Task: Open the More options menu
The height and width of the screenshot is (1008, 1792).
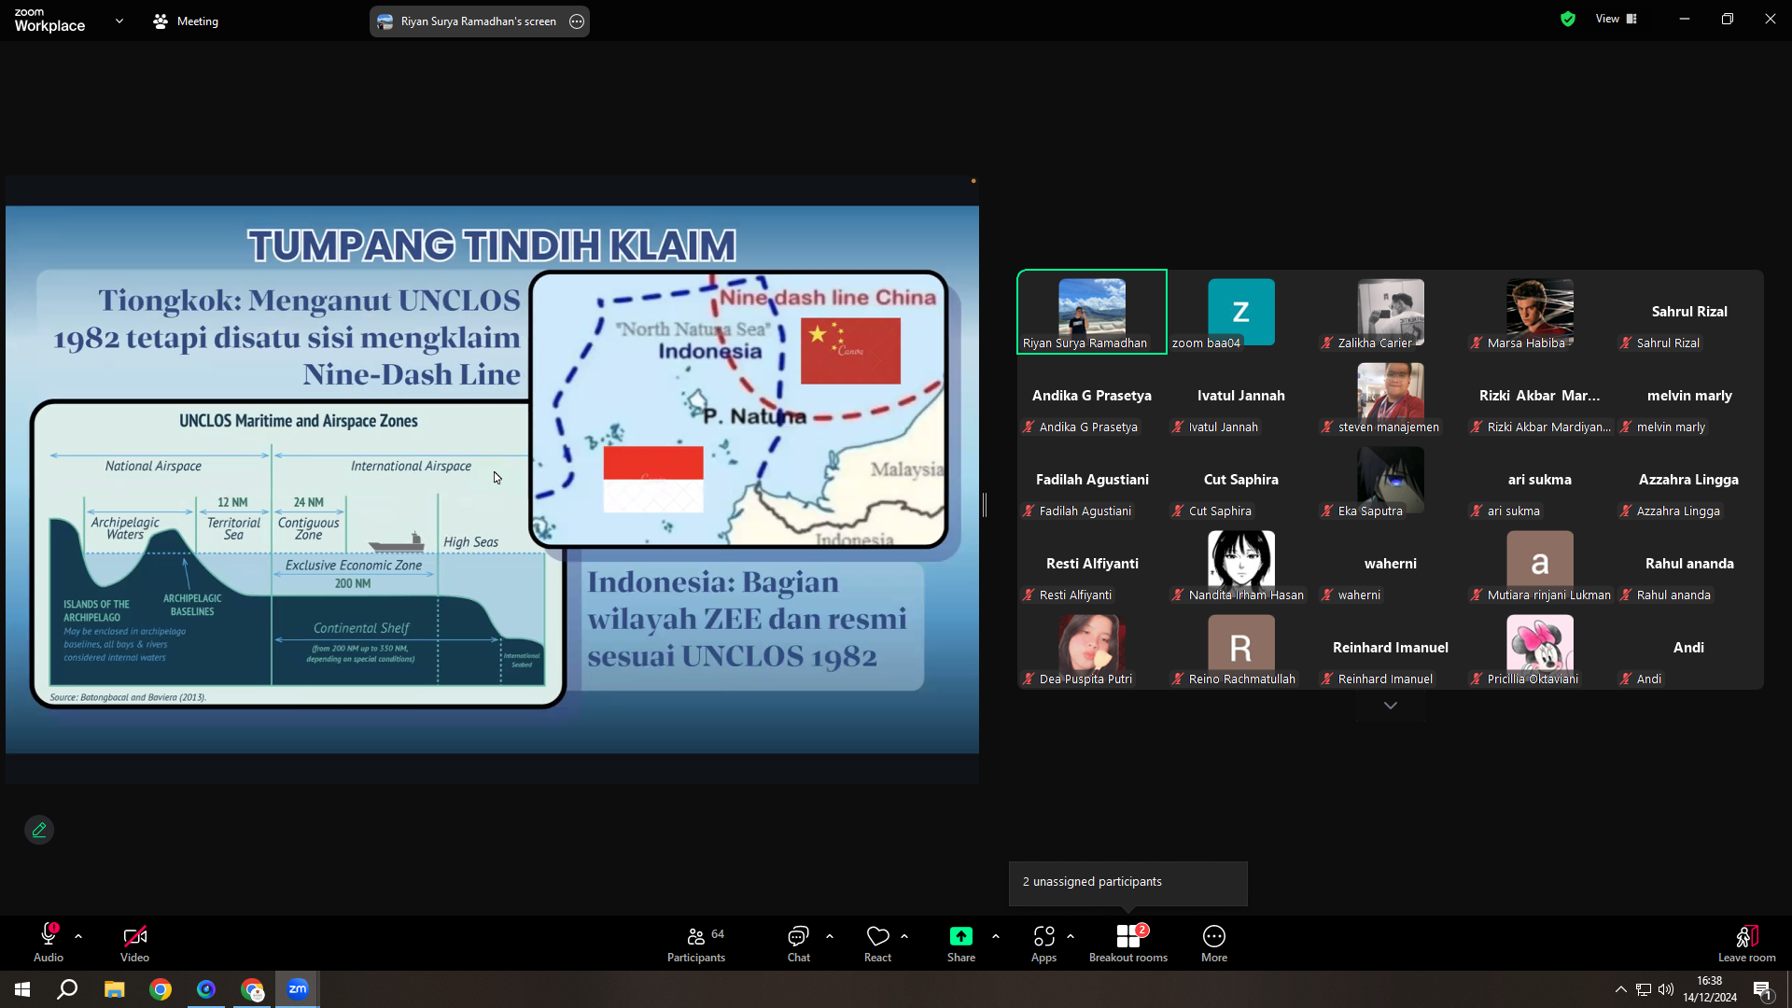Action: [1214, 943]
